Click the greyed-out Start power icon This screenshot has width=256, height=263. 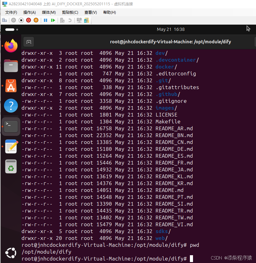[x=14, y=20]
